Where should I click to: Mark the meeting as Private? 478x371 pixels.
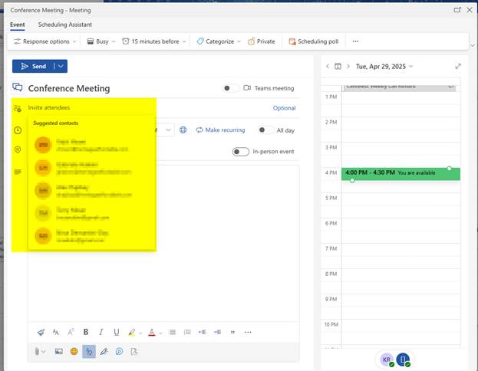262,41
